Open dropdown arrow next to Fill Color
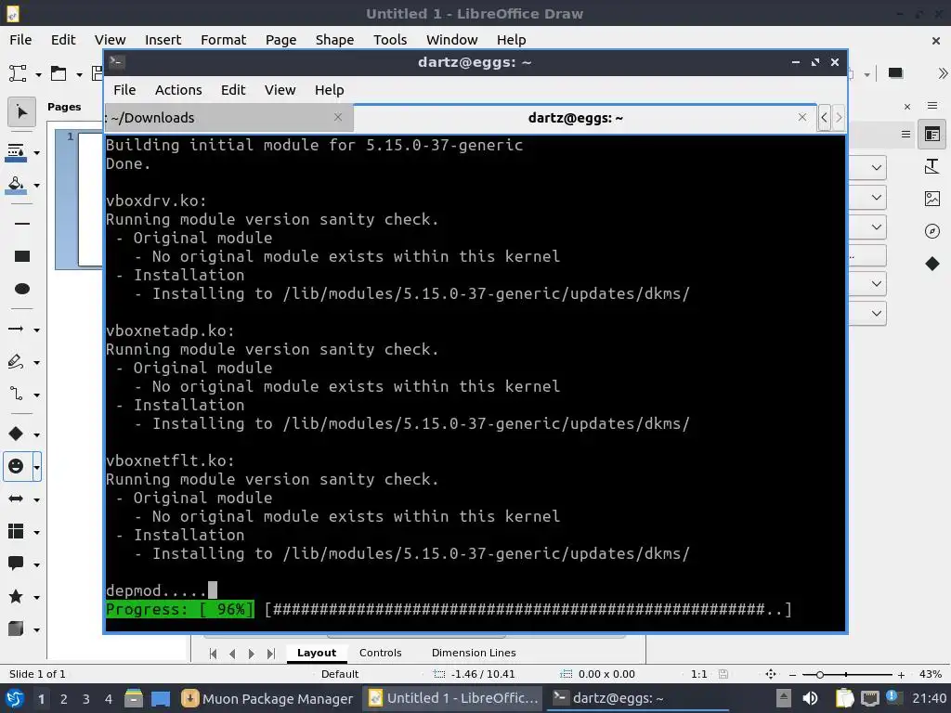The height and width of the screenshot is (713, 951). 36,185
